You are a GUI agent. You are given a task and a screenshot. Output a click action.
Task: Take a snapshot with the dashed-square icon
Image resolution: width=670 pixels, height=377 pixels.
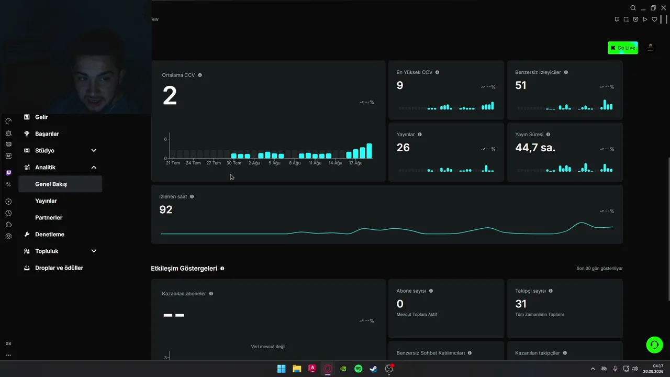(x=626, y=19)
